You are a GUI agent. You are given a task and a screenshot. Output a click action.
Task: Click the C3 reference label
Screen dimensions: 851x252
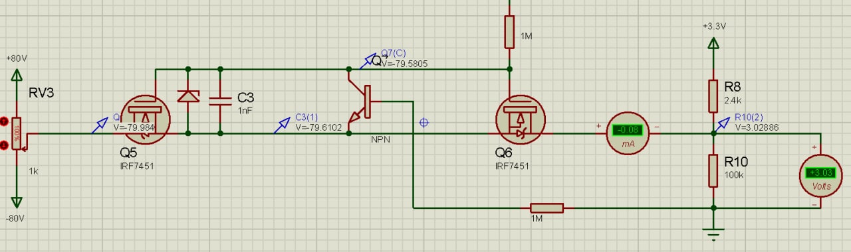[x=245, y=97]
